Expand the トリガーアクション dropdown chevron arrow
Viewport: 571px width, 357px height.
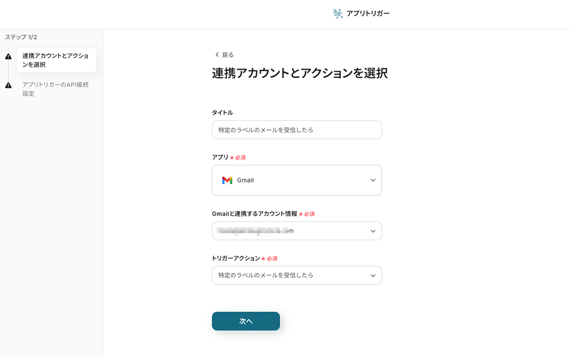pos(373,275)
